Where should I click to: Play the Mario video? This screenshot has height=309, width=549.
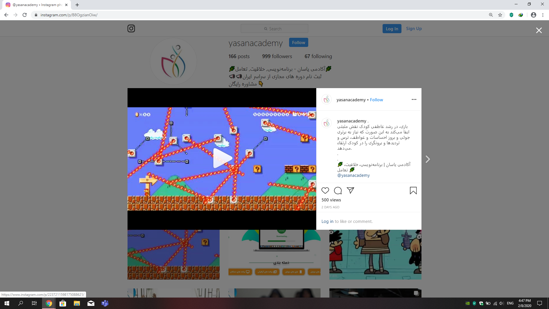tap(222, 158)
